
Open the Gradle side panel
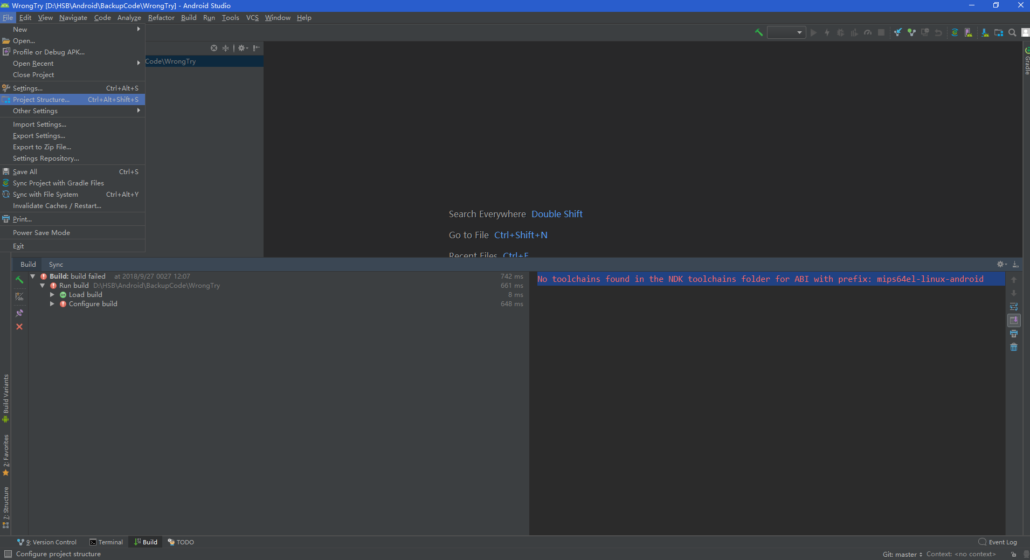coord(1027,61)
